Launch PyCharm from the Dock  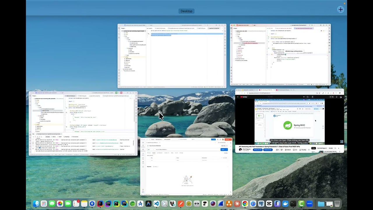[116, 204]
